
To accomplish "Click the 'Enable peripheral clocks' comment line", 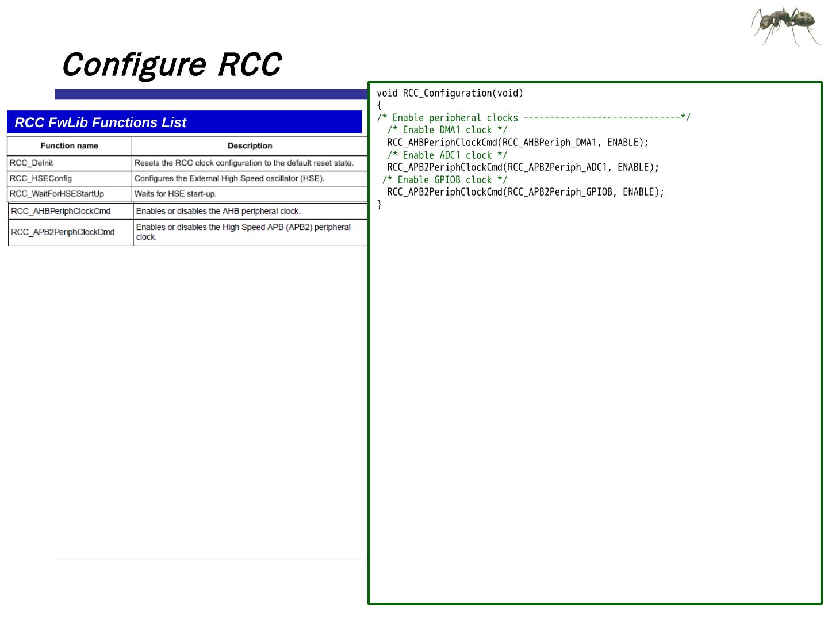I will coord(534,118).
